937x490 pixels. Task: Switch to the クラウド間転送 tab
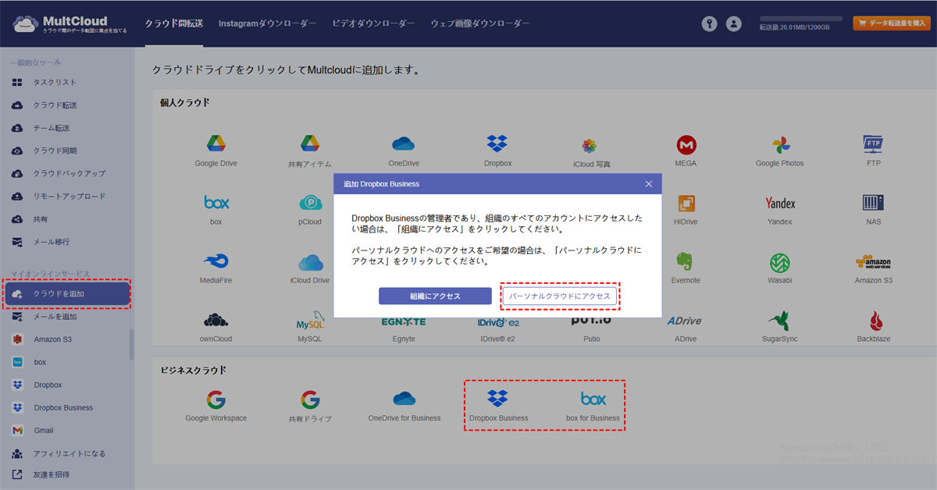[174, 23]
